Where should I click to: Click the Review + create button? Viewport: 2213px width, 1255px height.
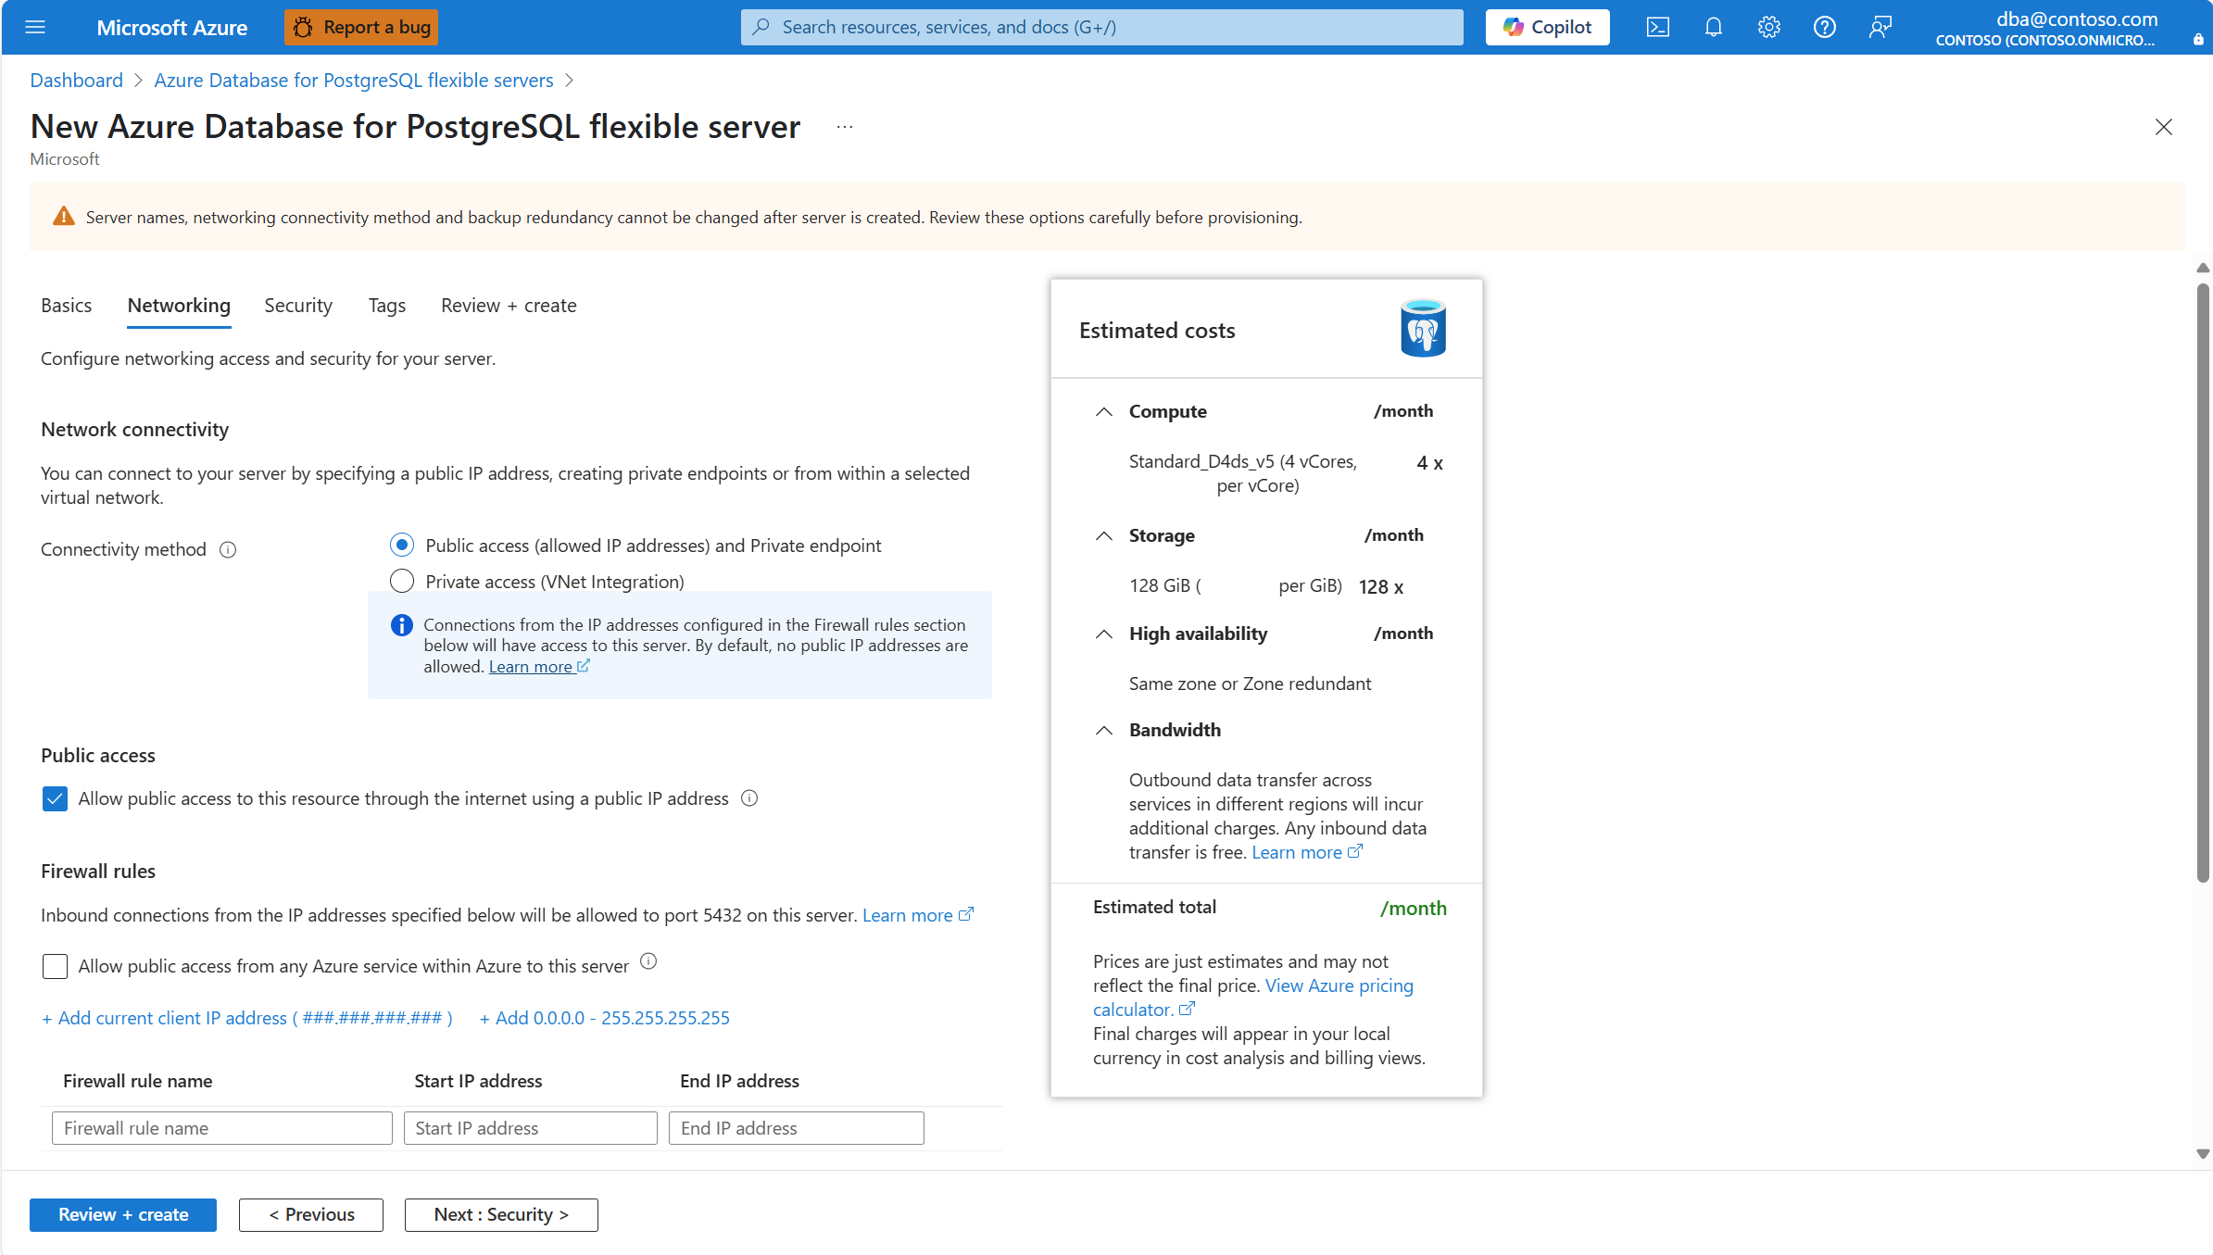pyautogui.click(x=122, y=1214)
